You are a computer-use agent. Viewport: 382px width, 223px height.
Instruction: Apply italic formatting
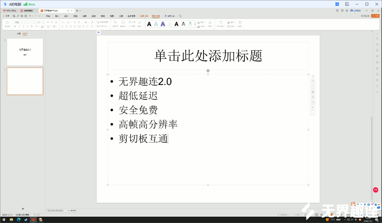(19, 27)
